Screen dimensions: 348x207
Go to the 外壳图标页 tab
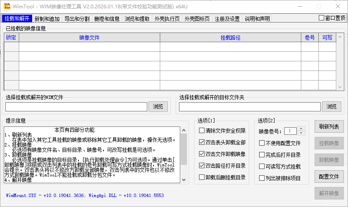click(x=197, y=19)
